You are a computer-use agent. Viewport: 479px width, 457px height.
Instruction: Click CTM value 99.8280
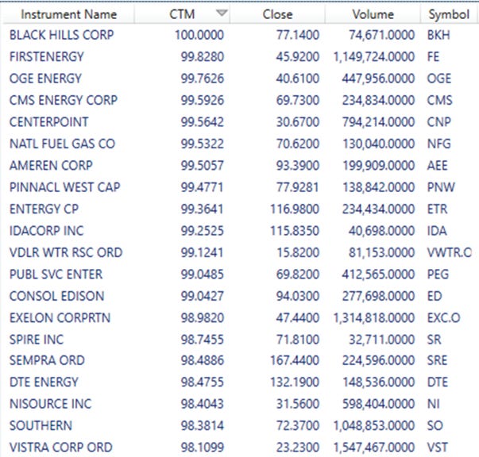coord(203,57)
